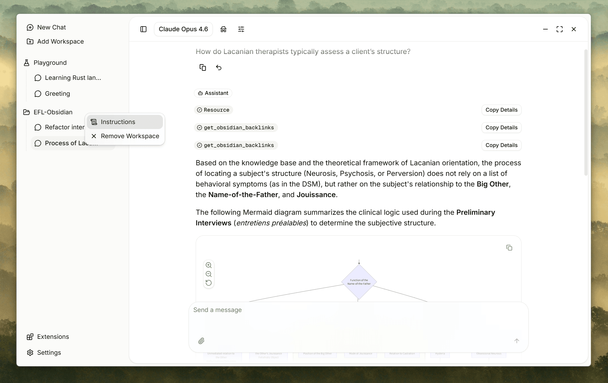Copy the user question message
This screenshot has height=383, width=608.
(x=203, y=67)
